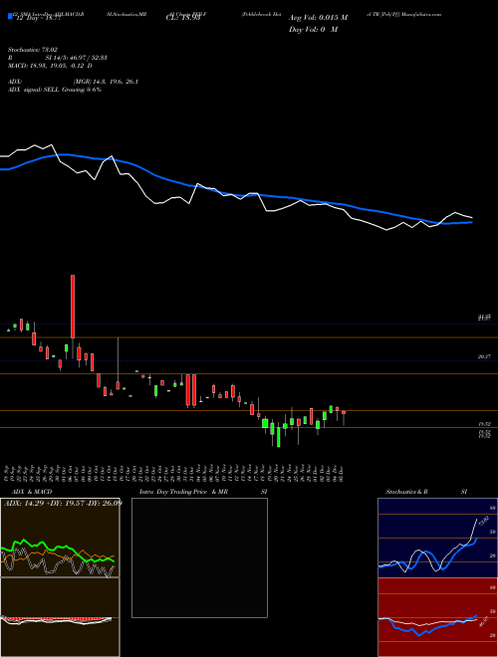Click the 'ADX signal: SELL Growing @ 6%' text
498x657 pixels.
click(55, 90)
